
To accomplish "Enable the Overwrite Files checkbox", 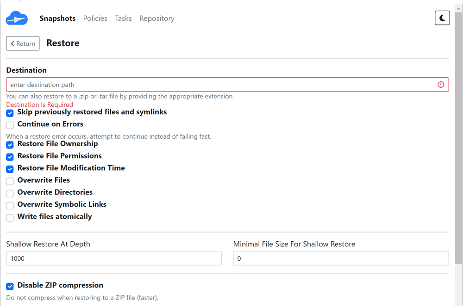I will 10,181.
